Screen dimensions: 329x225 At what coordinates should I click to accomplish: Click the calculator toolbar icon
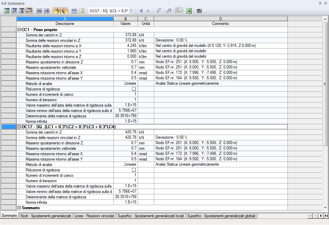tap(199, 11)
